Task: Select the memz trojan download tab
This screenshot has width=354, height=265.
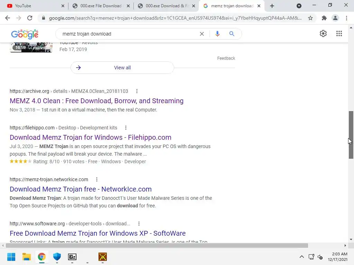Action: (232, 6)
